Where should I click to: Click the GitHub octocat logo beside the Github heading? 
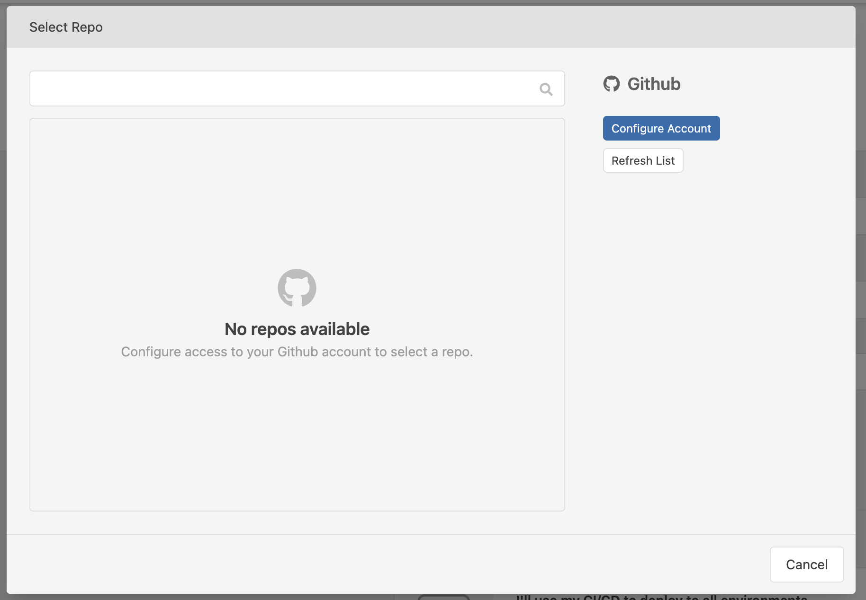612,84
